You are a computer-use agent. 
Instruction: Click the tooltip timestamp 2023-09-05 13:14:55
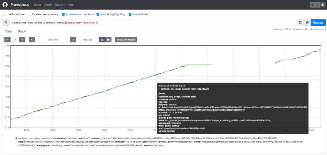pos(172,85)
